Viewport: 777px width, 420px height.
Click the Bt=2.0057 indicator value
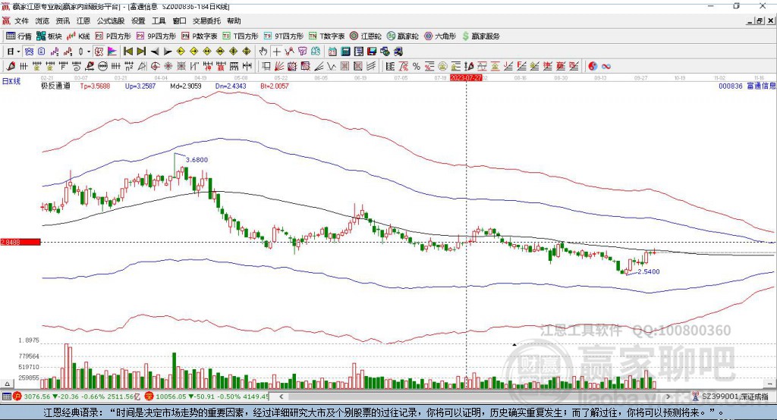[x=275, y=86]
